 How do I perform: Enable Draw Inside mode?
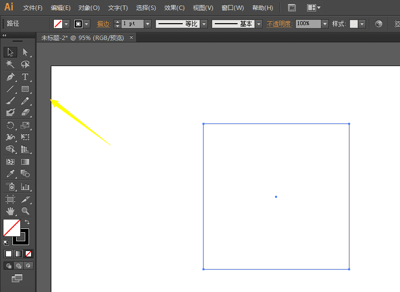(28, 266)
